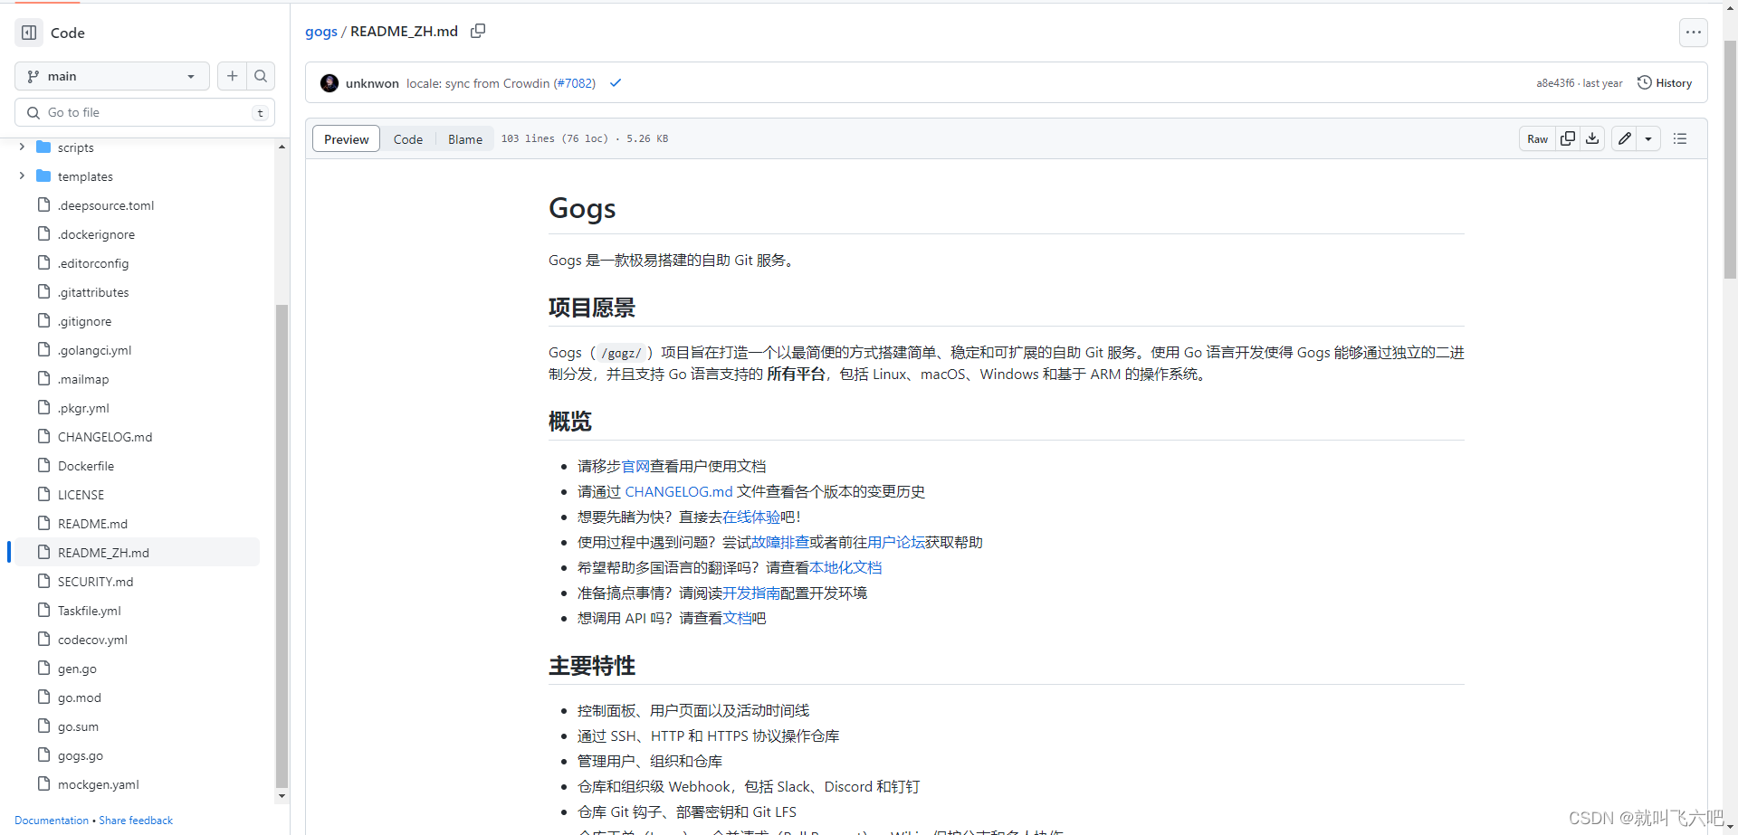This screenshot has height=835, width=1738.
Task: Edit this file with the pencil icon
Action: click(1625, 138)
